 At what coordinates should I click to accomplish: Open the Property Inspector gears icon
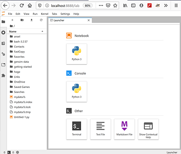click(3, 54)
